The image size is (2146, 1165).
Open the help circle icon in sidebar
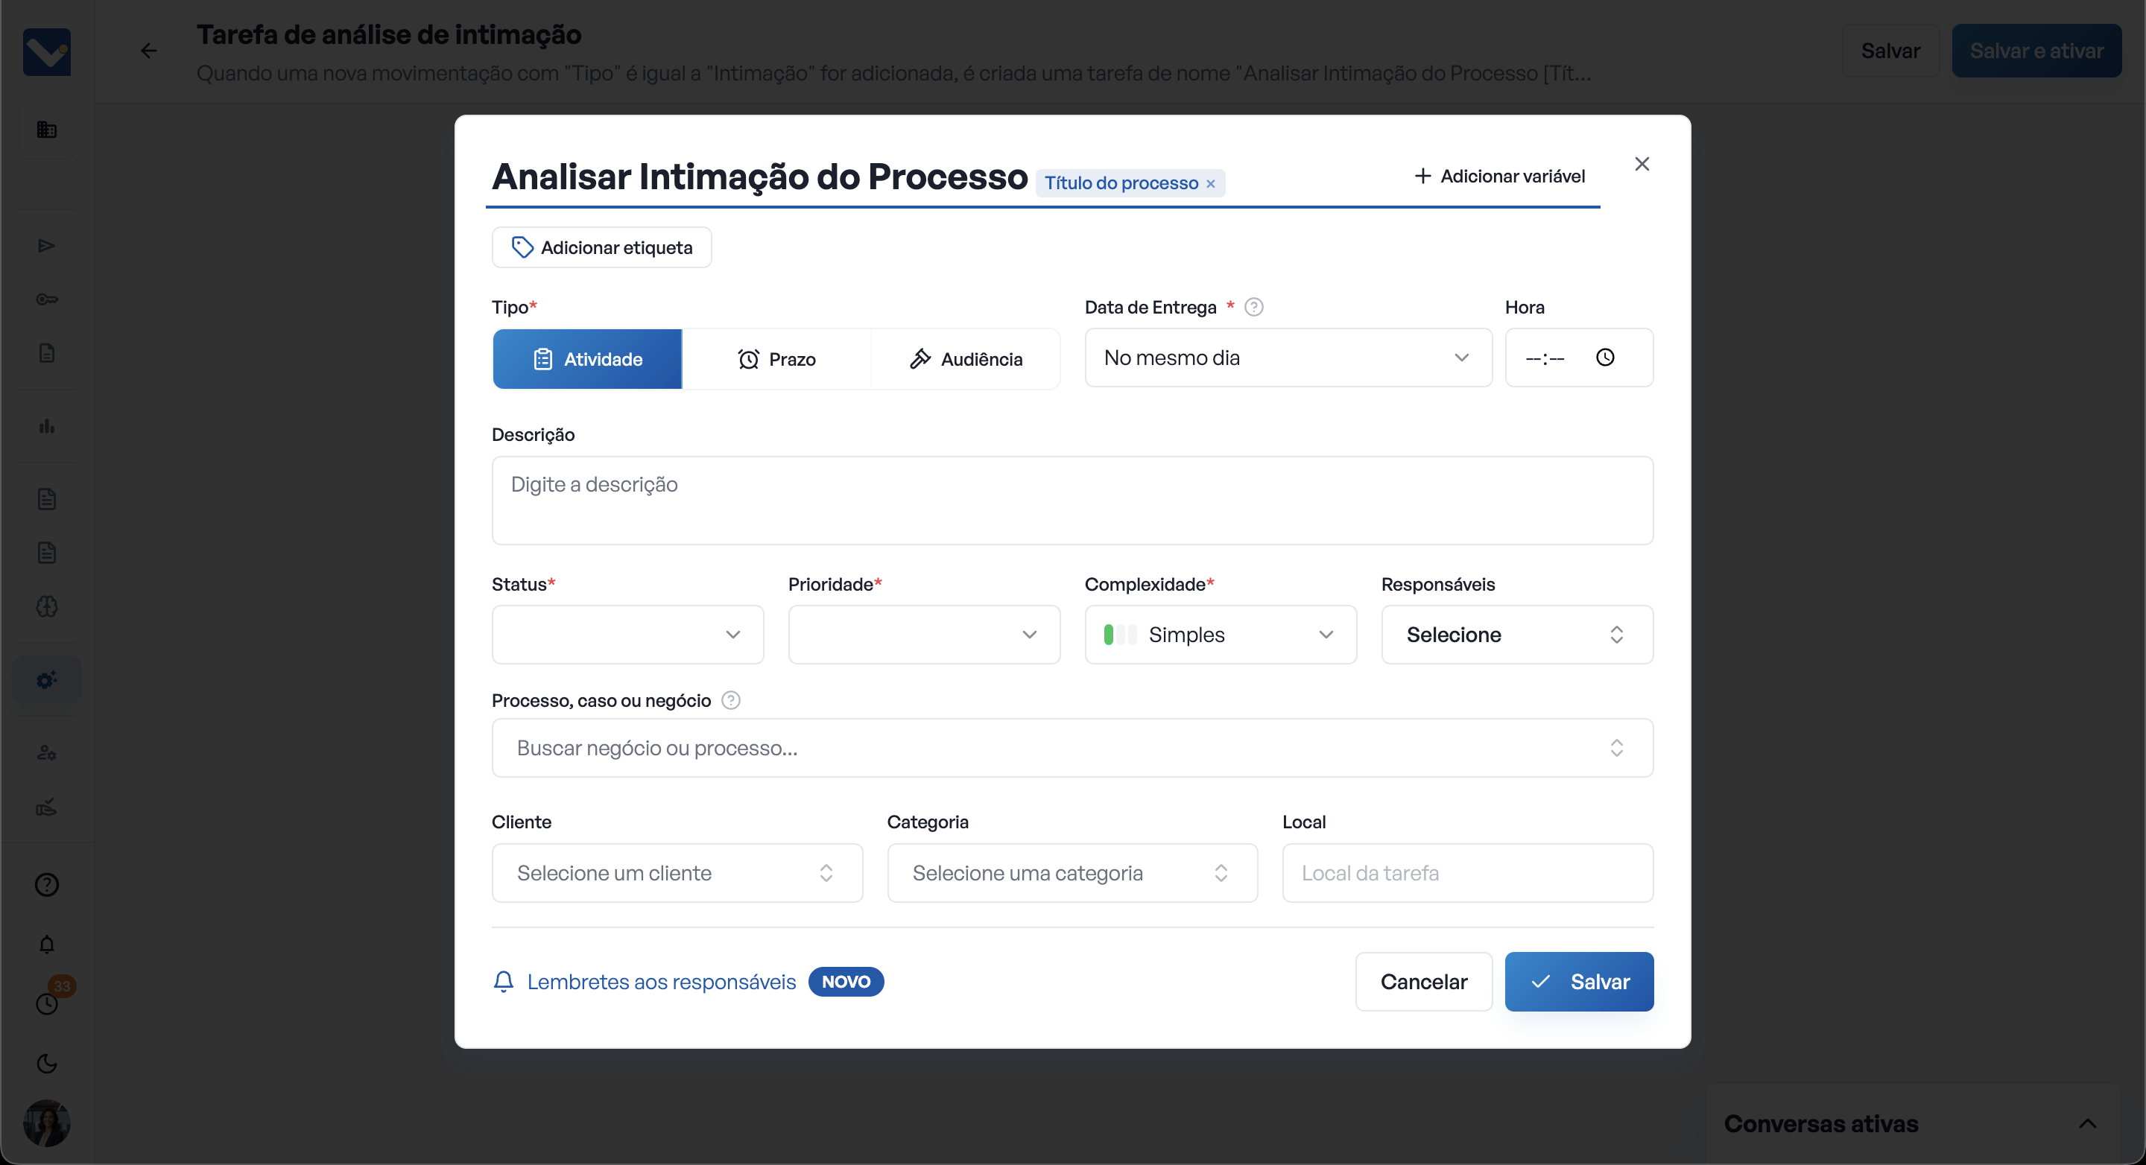point(47,884)
